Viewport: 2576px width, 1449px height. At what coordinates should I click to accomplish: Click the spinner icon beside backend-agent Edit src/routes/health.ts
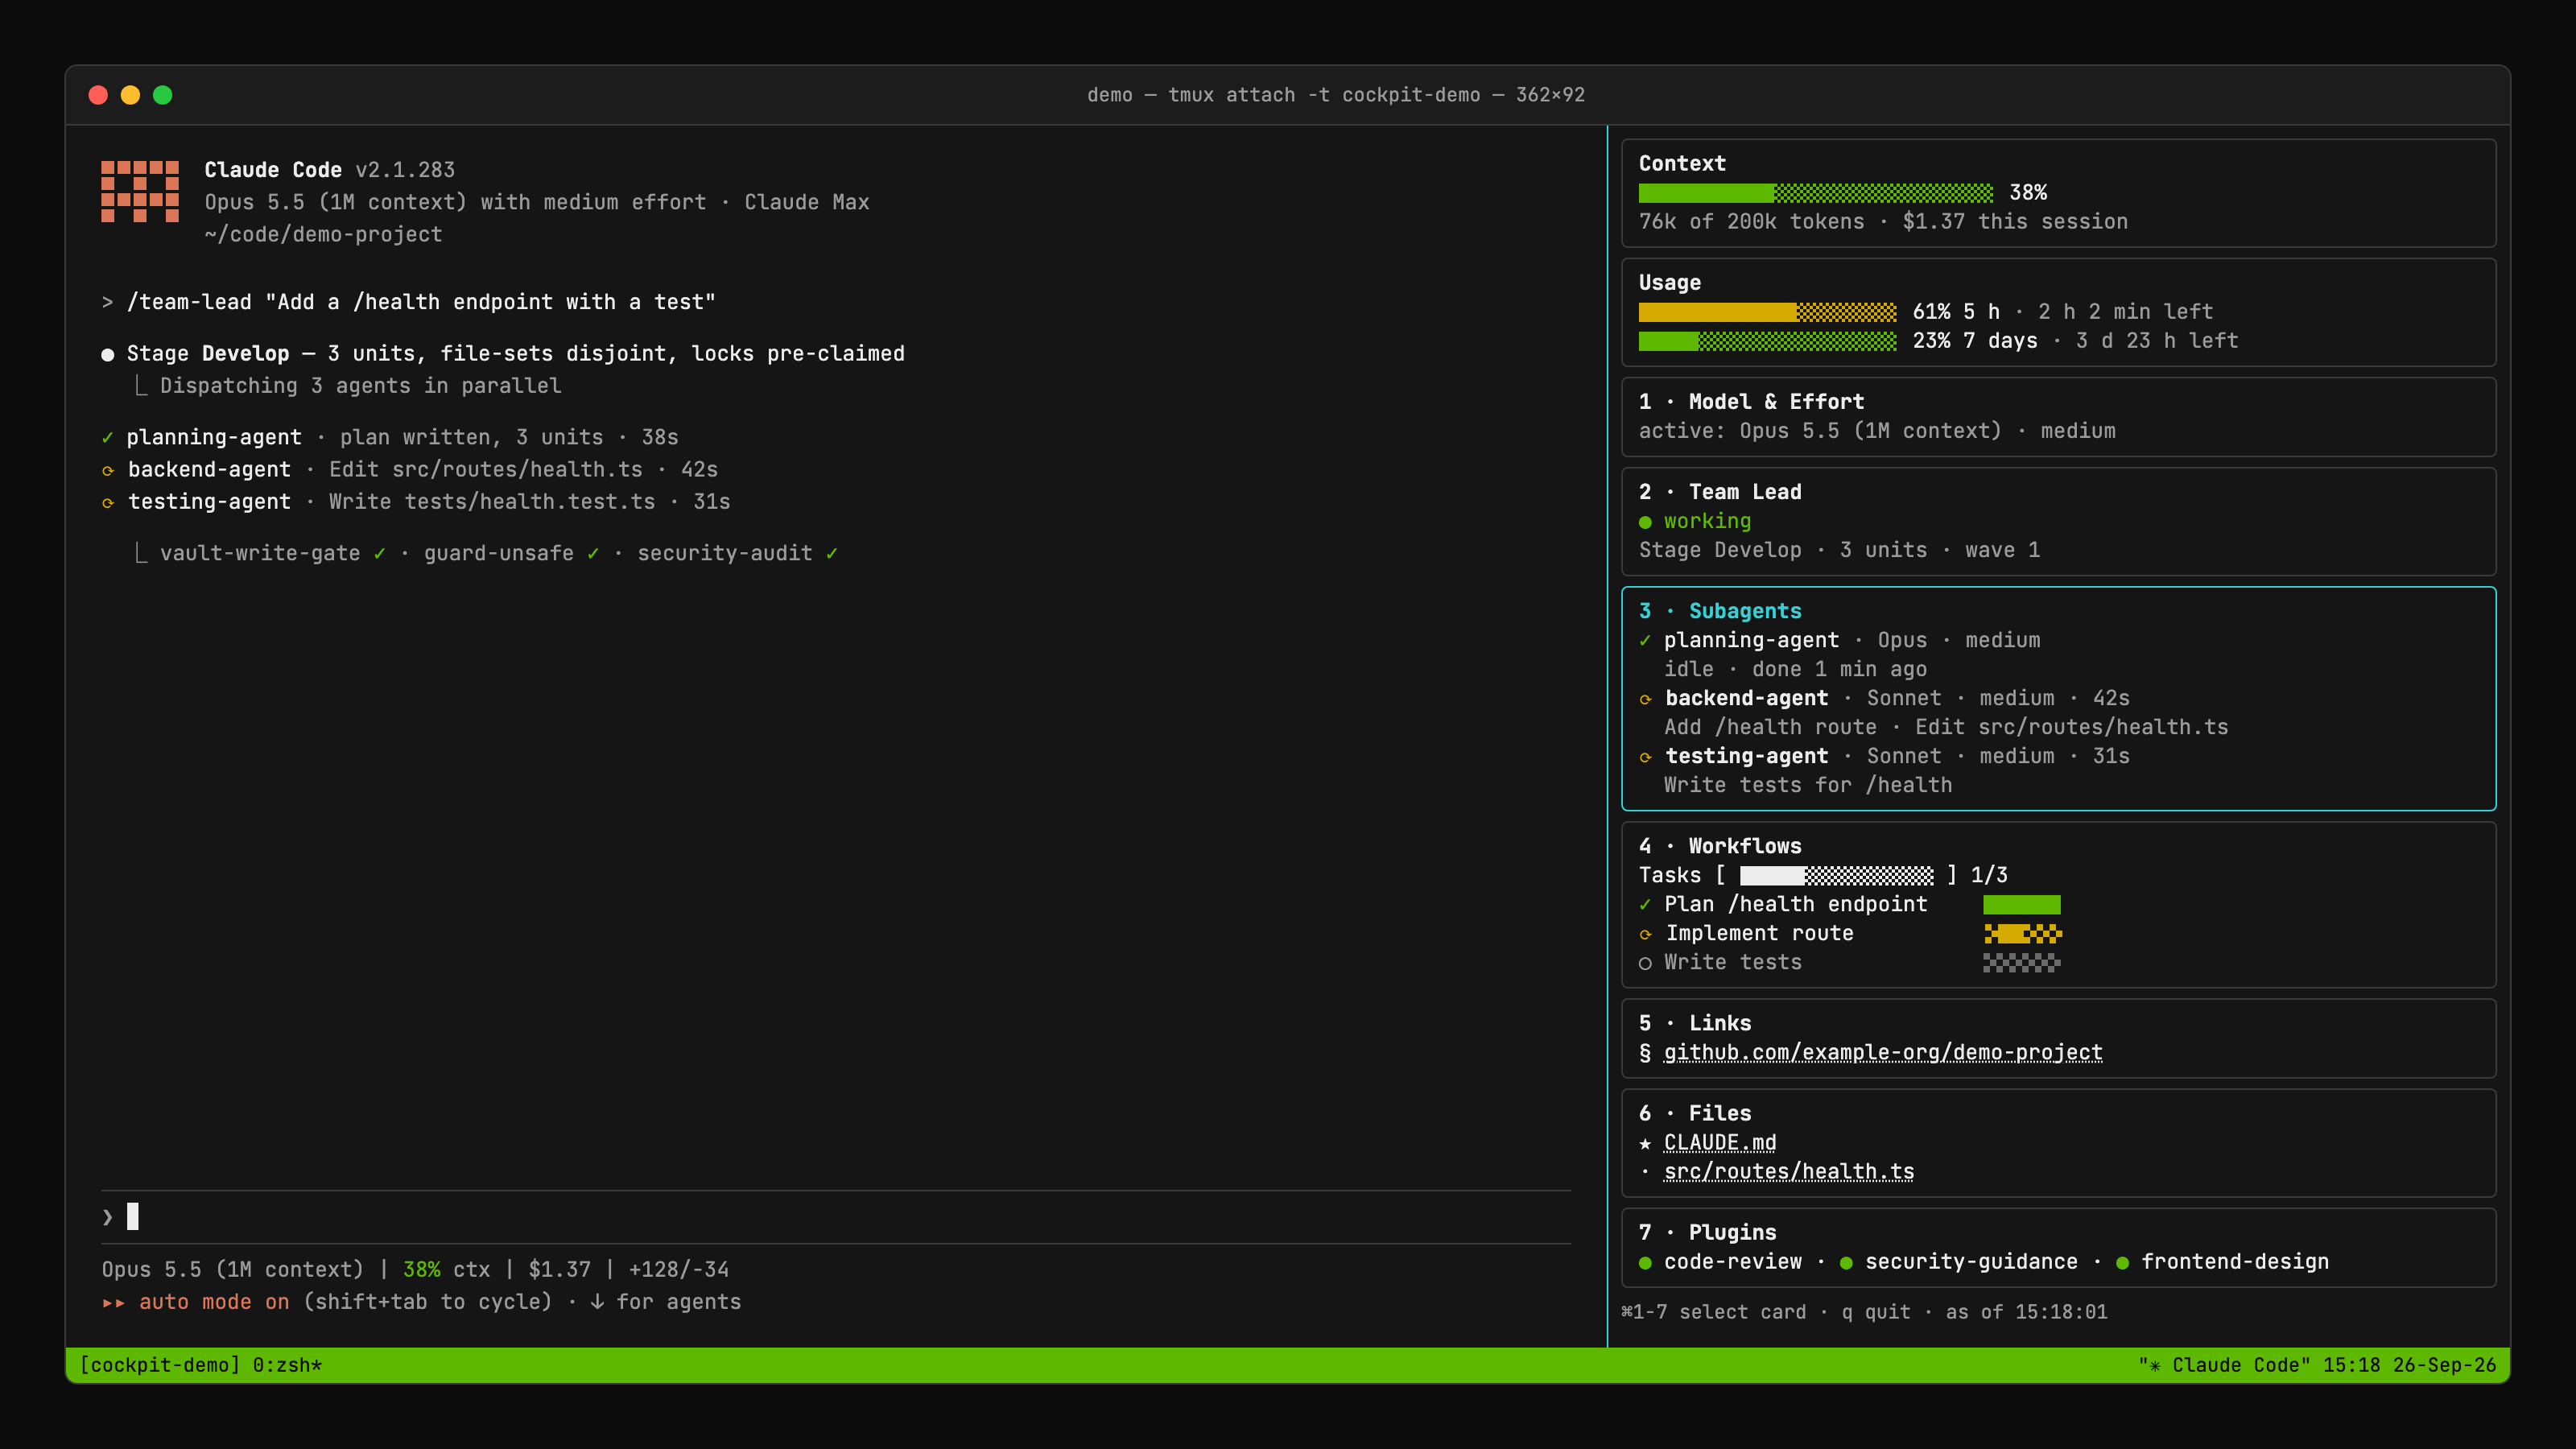point(108,470)
